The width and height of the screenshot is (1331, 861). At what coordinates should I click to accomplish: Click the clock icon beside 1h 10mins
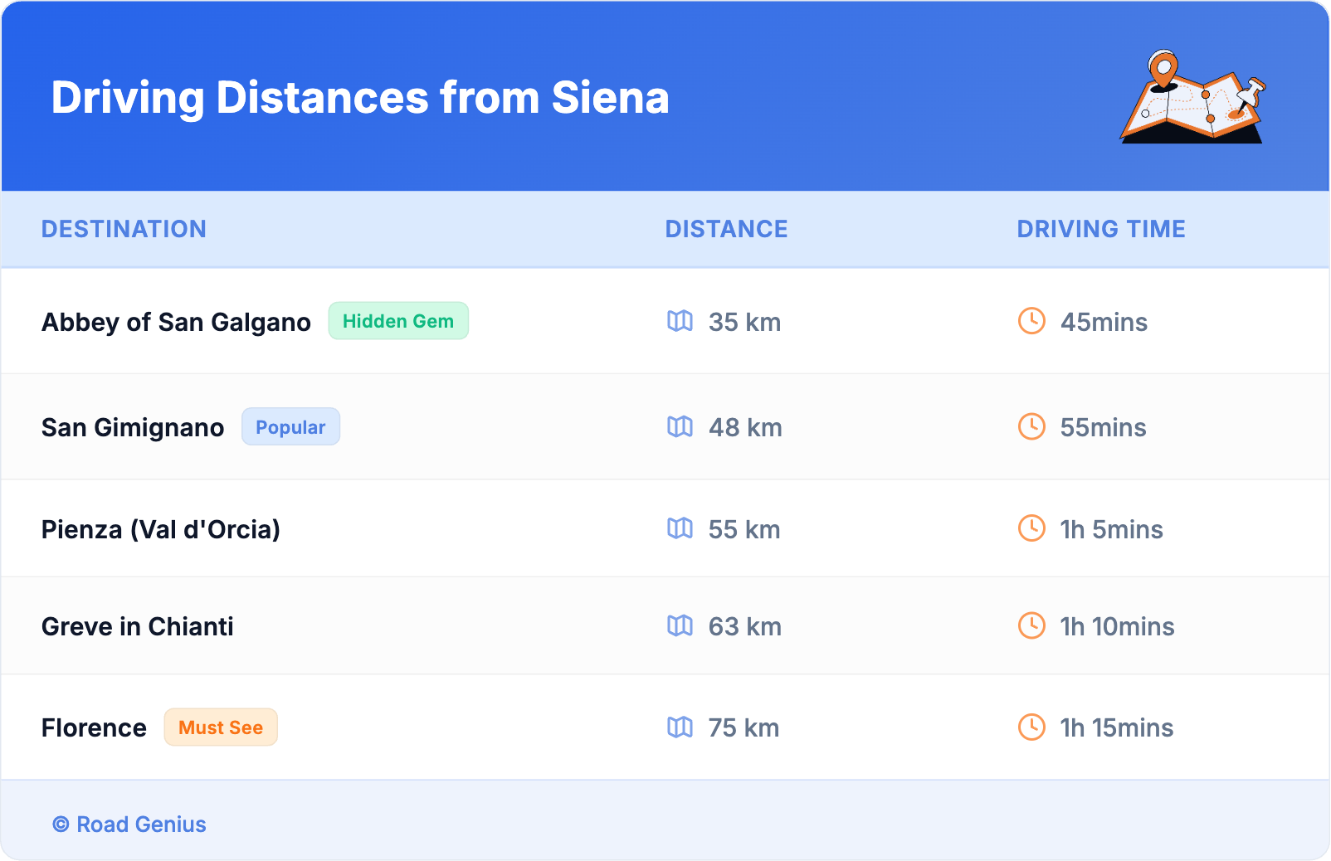tap(1031, 625)
